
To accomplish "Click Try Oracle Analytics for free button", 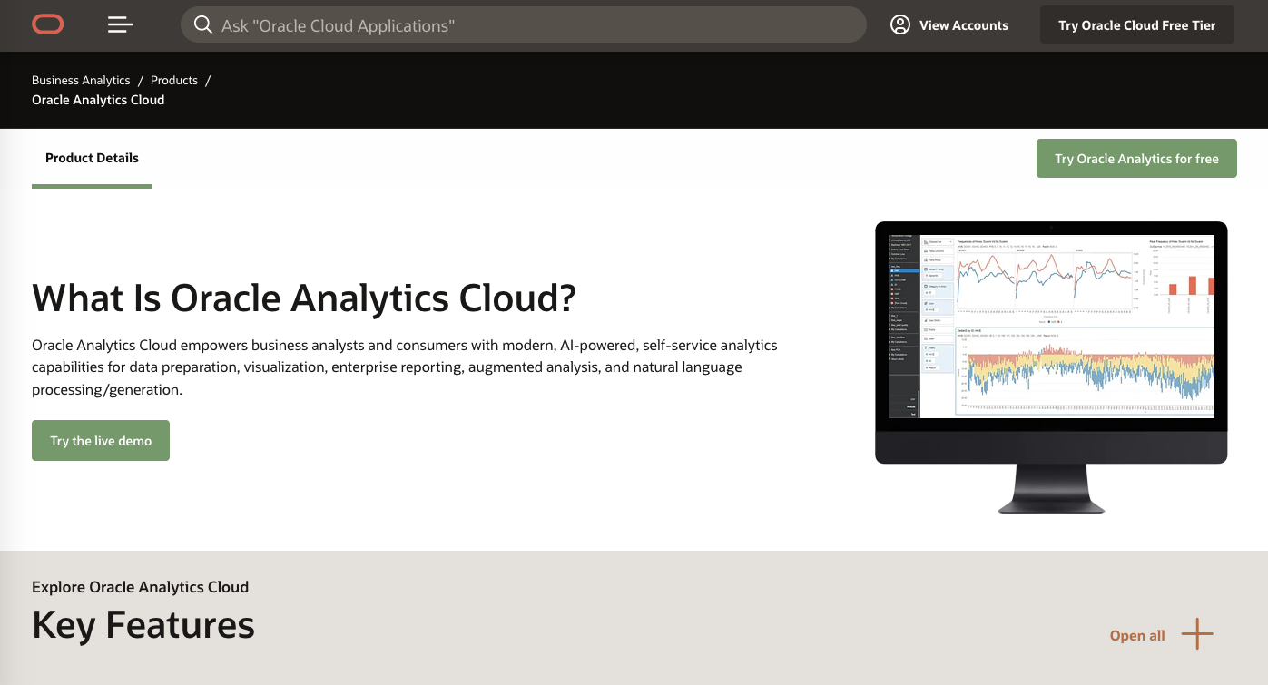I will [x=1136, y=159].
